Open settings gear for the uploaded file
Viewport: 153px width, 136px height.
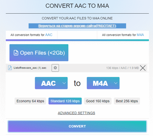click(55, 68)
